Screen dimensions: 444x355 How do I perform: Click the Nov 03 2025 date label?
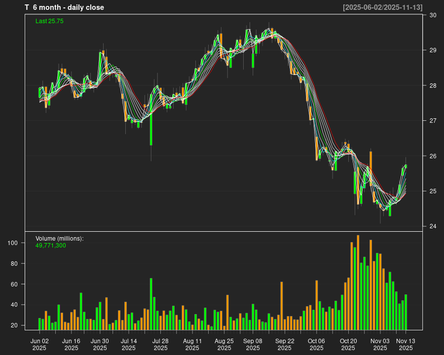click(380, 344)
